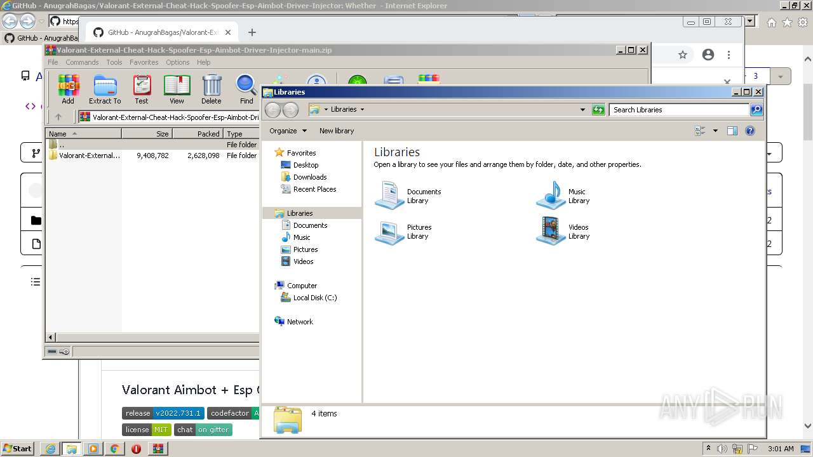
Task: Click the Back button in Libraries window
Action: tap(272, 110)
